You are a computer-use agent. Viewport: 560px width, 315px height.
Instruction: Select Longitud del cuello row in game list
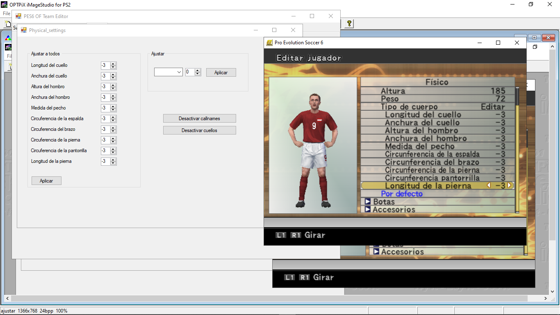(438, 115)
